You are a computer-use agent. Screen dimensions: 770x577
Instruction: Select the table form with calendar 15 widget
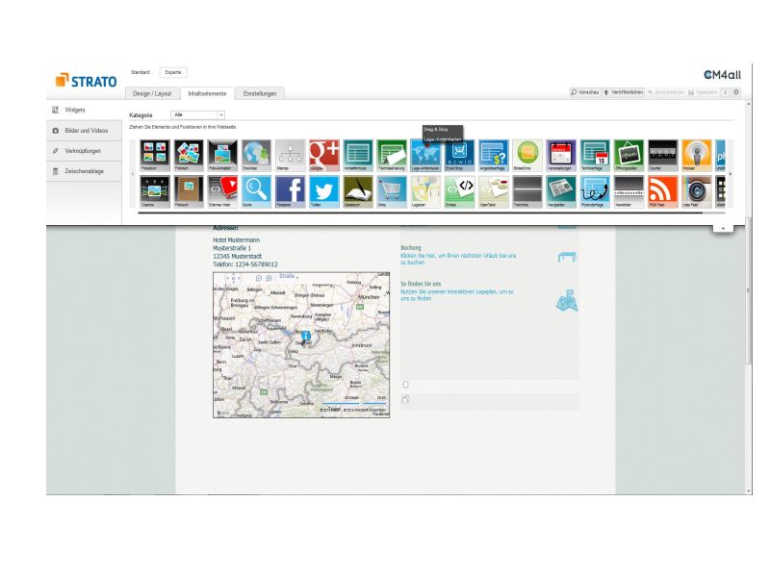coord(595,155)
